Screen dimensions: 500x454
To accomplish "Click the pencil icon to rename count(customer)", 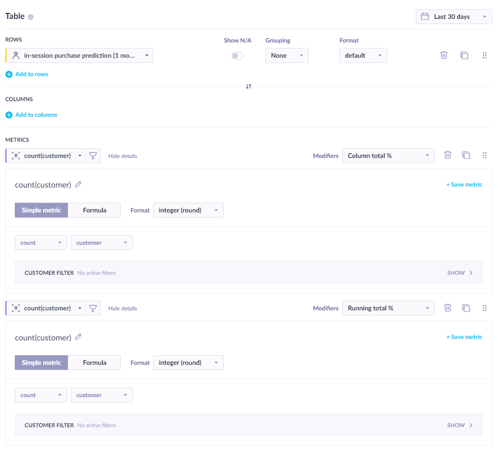I will click(78, 184).
